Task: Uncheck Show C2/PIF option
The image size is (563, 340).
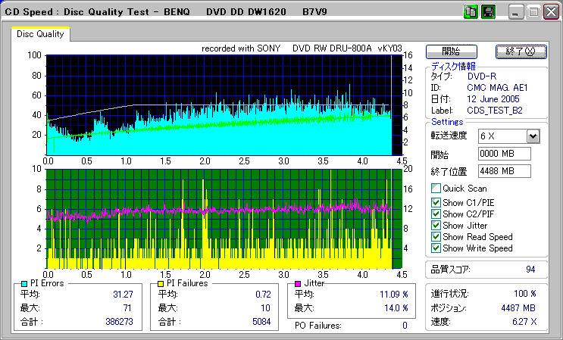Action: [x=436, y=214]
